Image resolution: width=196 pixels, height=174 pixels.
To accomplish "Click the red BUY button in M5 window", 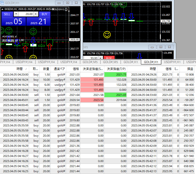I will coord(109,58).
